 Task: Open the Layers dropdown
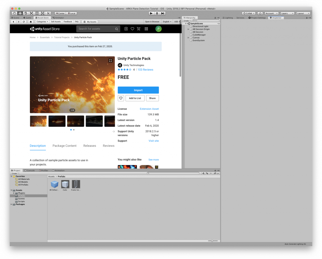point(287,13)
